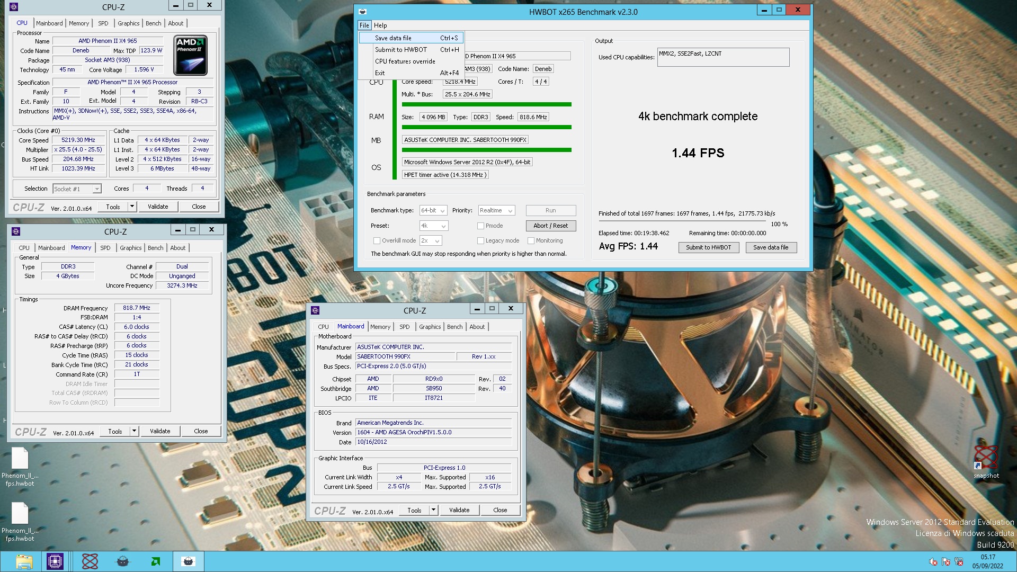Image resolution: width=1017 pixels, height=572 pixels.
Task: Select CPU features override menu entry
Action: [412, 61]
